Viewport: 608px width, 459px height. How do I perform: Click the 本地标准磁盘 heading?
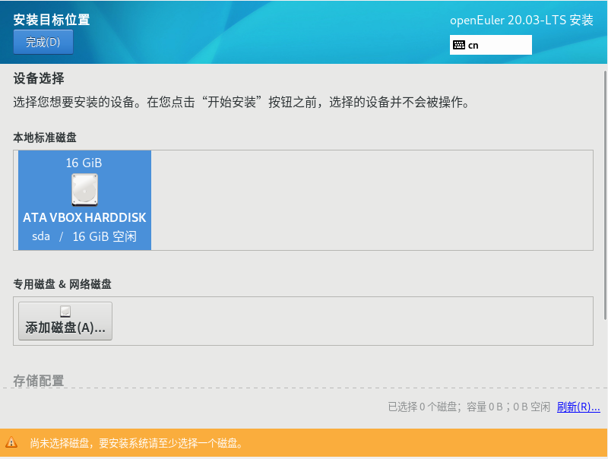45,138
